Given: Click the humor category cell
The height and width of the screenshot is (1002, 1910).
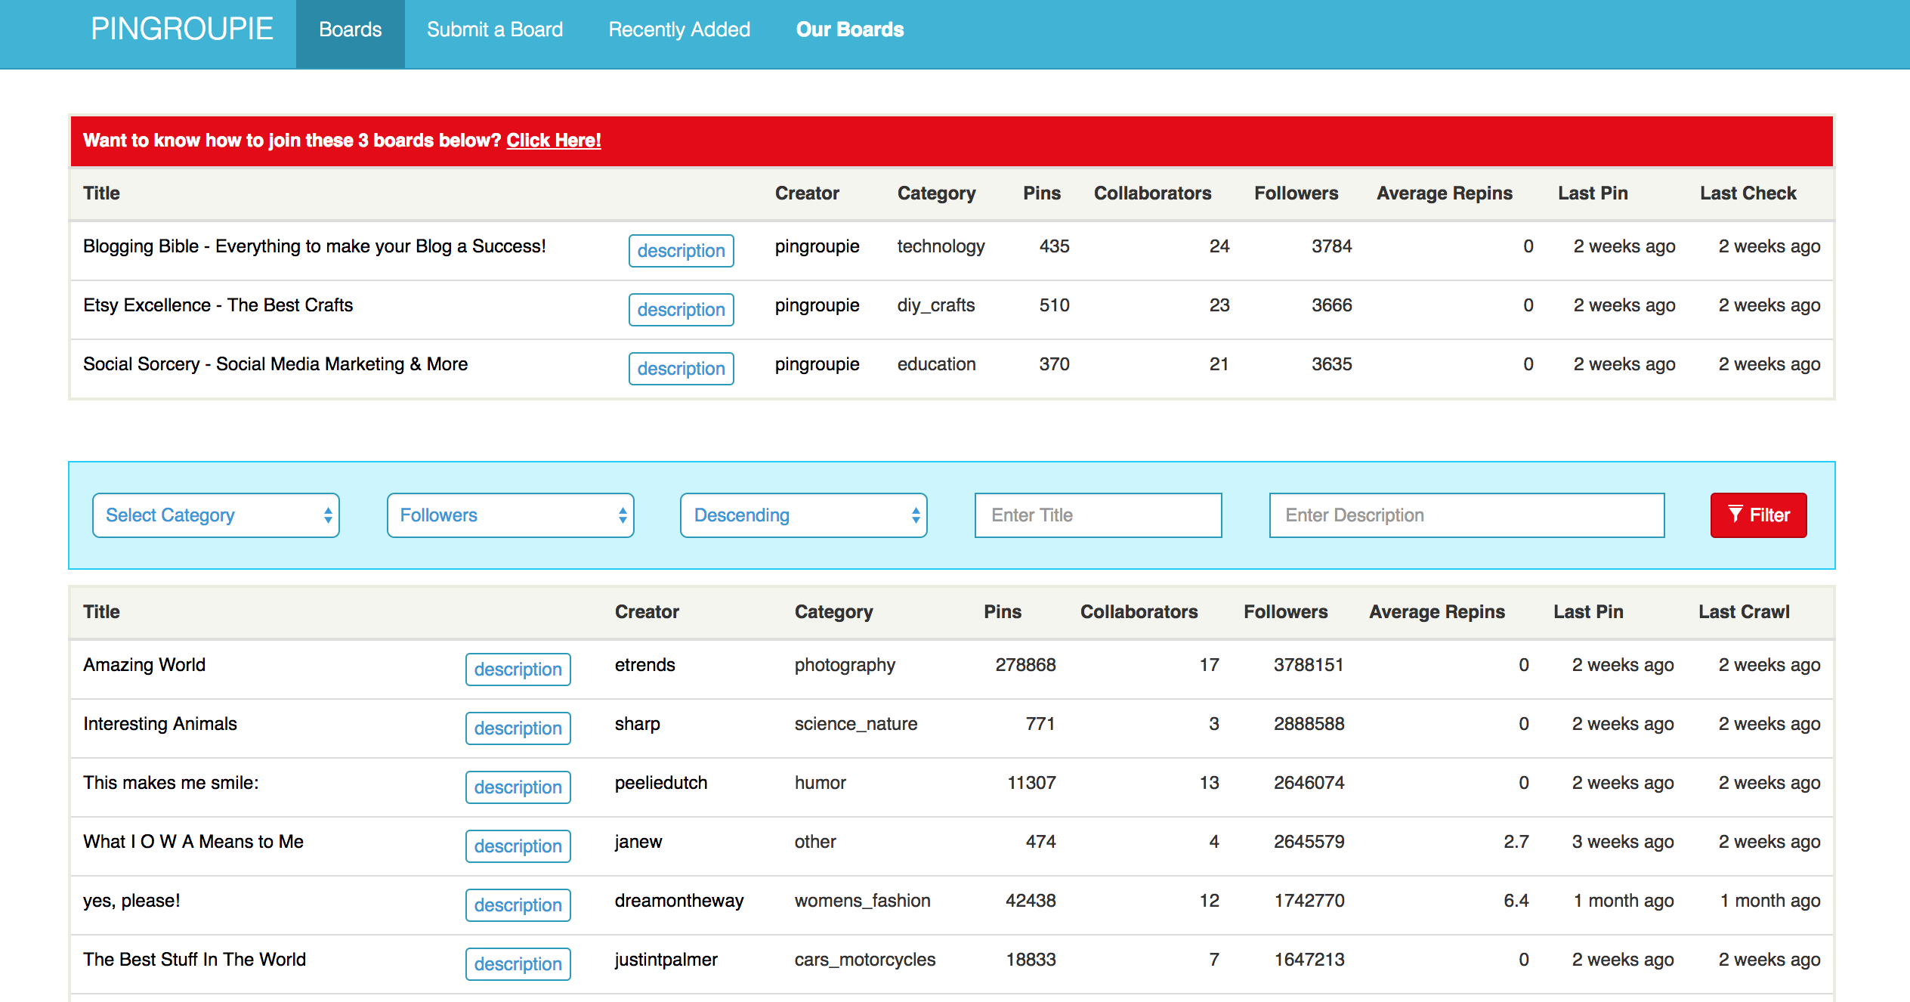Looking at the screenshot, I should coord(821,783).
